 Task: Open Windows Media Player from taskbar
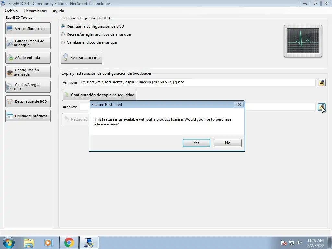click(48, 243)
